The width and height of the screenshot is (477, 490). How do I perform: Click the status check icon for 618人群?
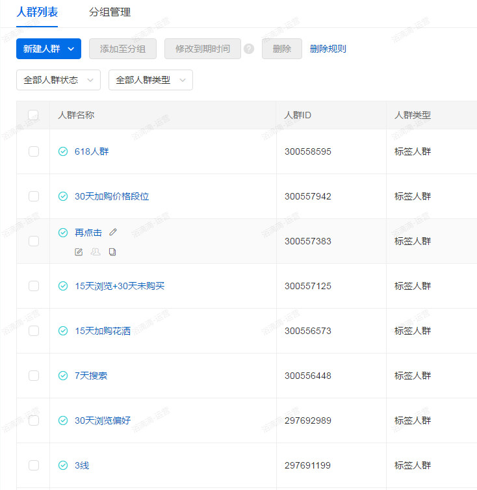click(63, 151)
